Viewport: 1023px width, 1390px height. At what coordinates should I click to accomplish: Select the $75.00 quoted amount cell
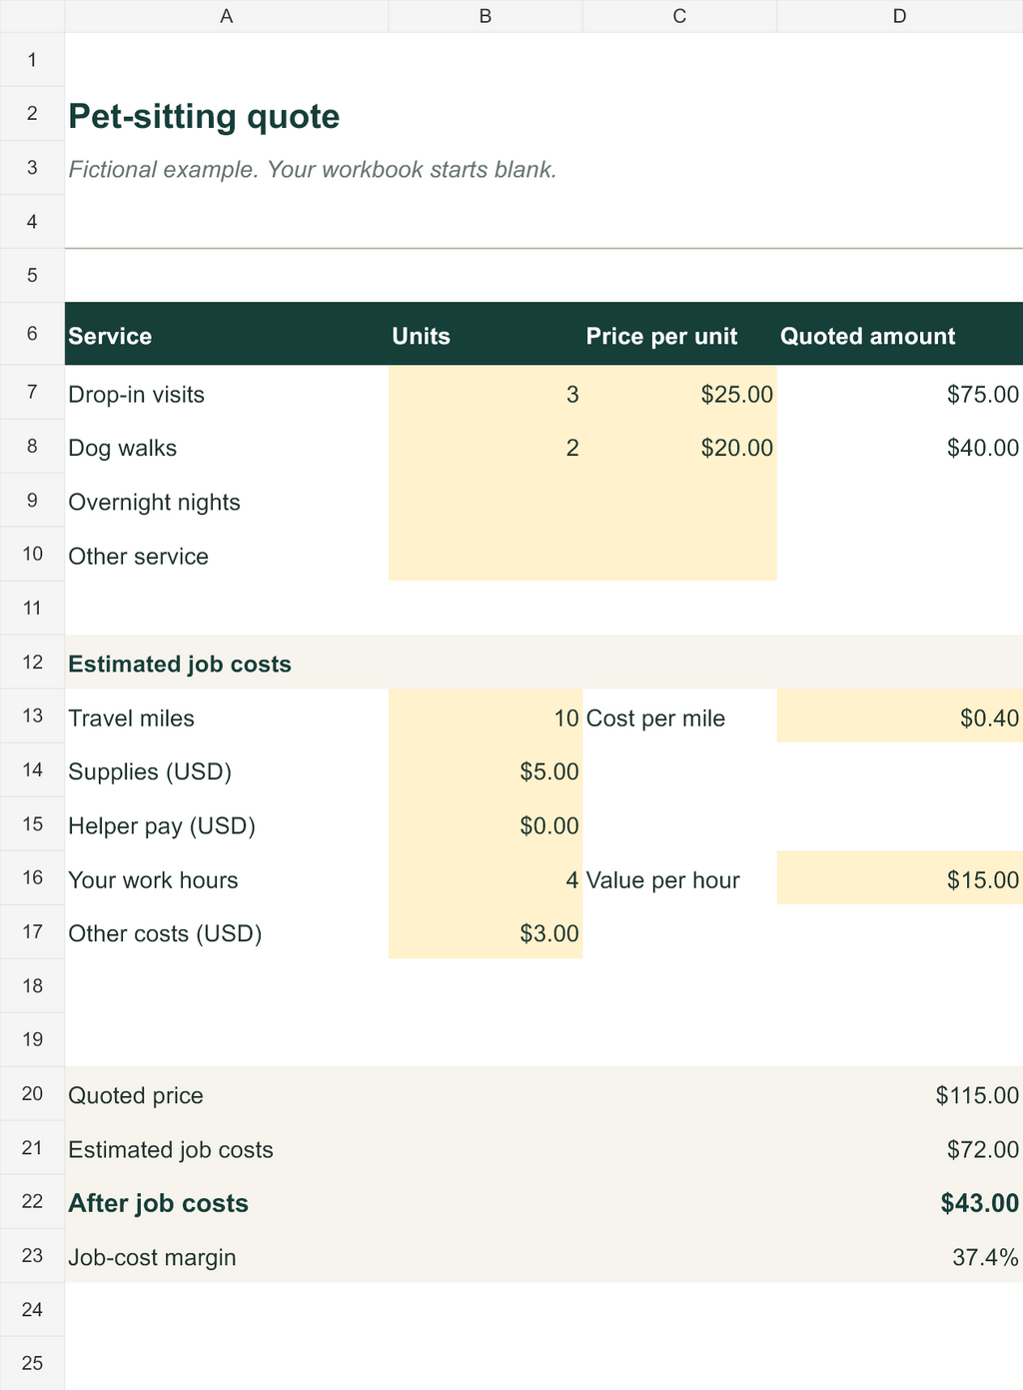[900, 392]
